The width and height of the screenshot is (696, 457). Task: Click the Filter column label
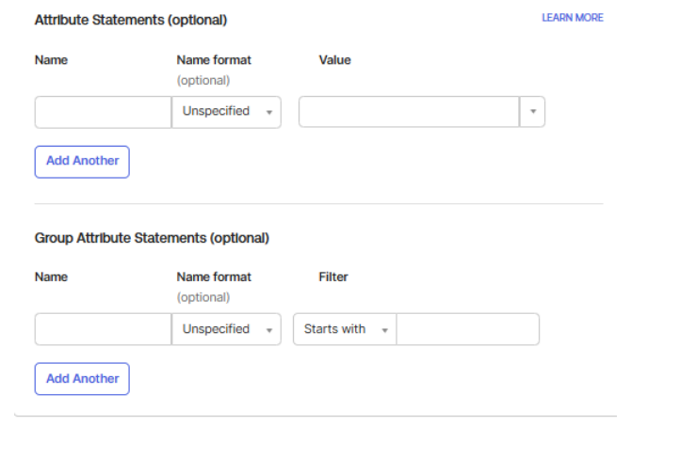click(x=333, y=277)
